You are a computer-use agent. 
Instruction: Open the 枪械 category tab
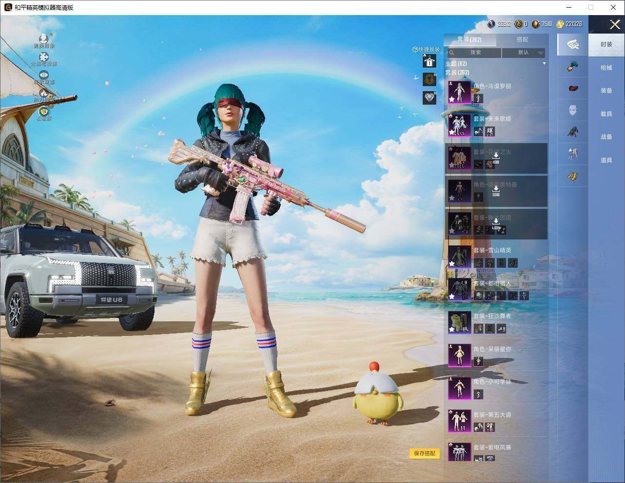(606, 68)
